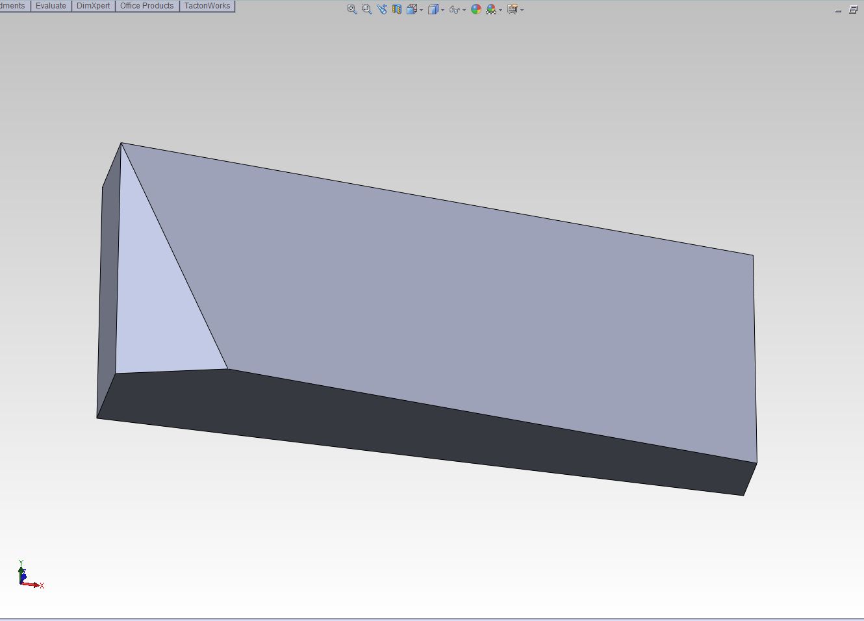Click the View Settings monitor icon
Screen dimensions: 864x621
512,9
